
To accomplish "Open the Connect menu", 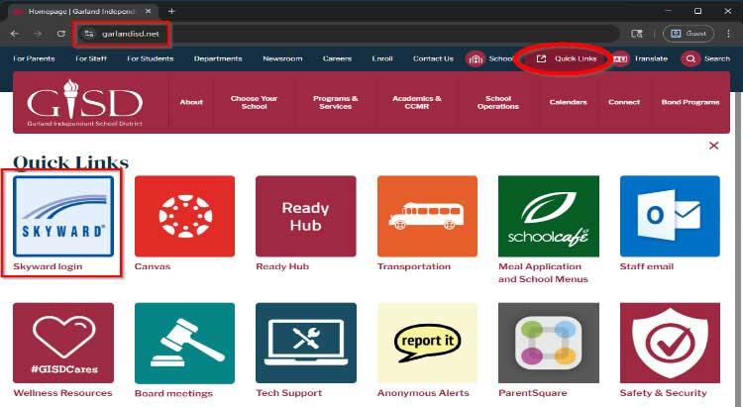I will click(x=624, y=102).
